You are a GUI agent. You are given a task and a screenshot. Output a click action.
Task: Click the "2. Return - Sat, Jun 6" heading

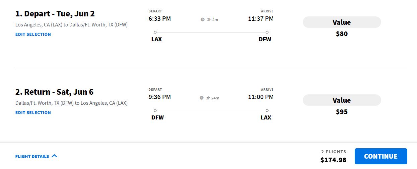coord(54,92)
